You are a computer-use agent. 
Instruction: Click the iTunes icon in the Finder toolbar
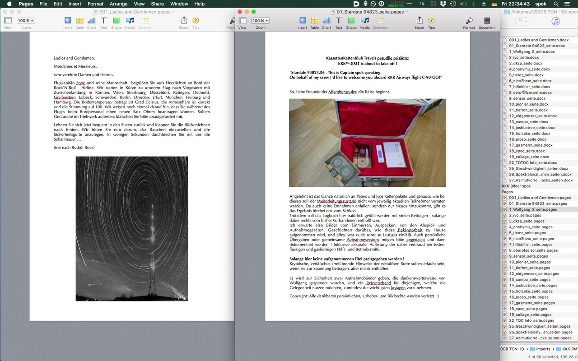click(556, 21)
